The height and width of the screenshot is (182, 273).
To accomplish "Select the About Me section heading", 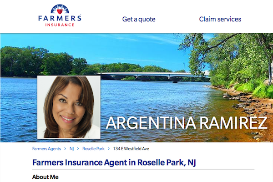I will (45, 177).
